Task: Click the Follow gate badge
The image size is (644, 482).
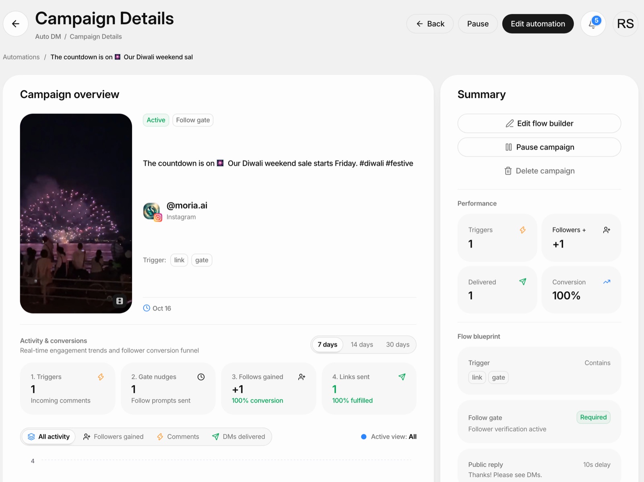Action: click(x=193, y=120)
